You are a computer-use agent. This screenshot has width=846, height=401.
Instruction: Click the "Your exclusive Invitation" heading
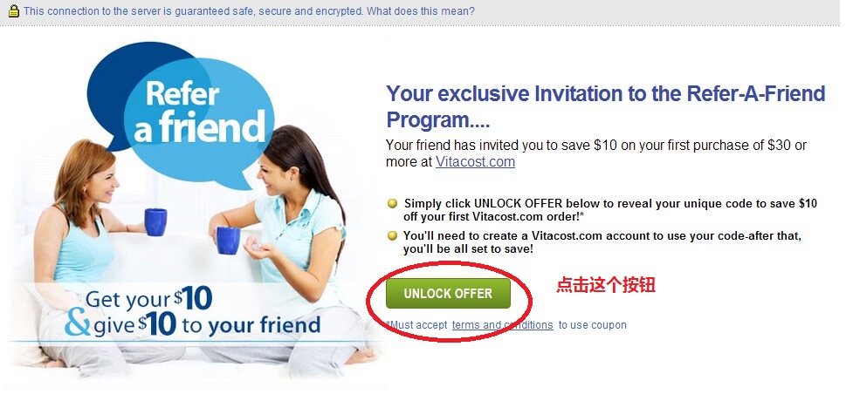[x=606, y=106]
